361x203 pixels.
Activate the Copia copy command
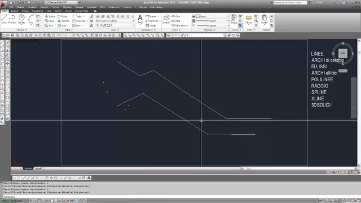[50, 21]
